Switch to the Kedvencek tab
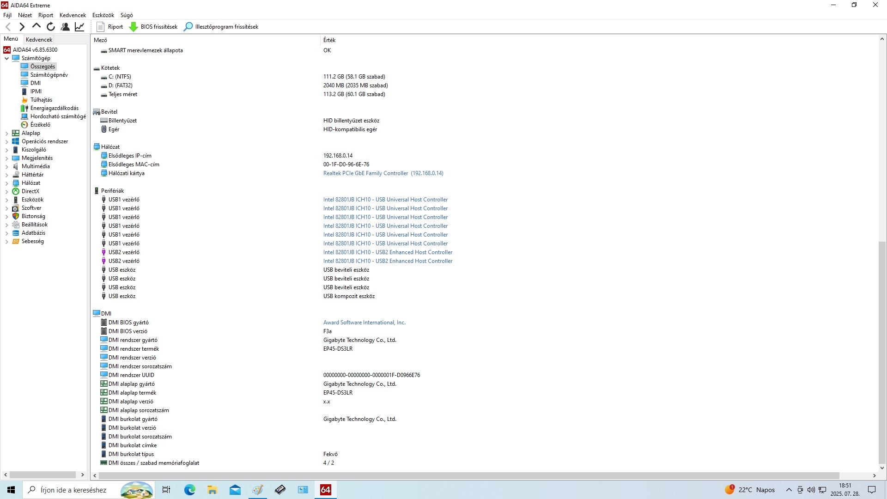This screenshot has width=887, height=499. click(x=39, y=40)
